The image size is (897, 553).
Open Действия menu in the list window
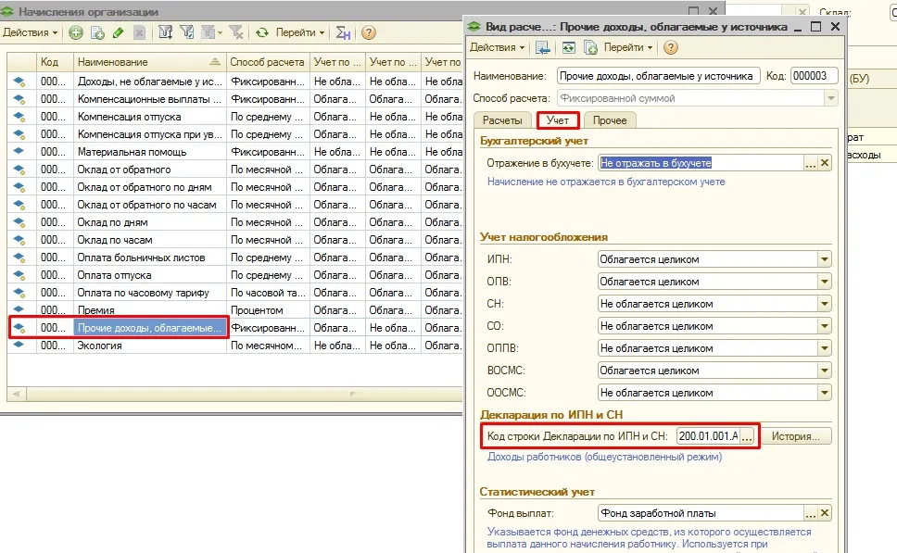(x=30, y=32)
